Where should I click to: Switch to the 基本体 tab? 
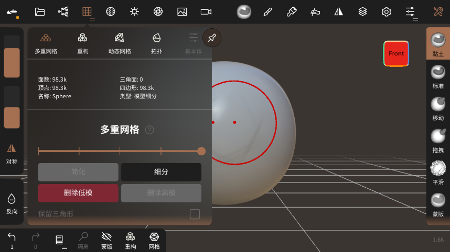[x=194, y=44]
